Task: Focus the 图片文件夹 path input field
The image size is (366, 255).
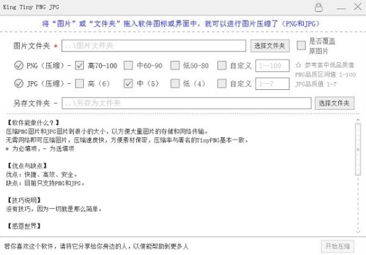Action: 154,46
